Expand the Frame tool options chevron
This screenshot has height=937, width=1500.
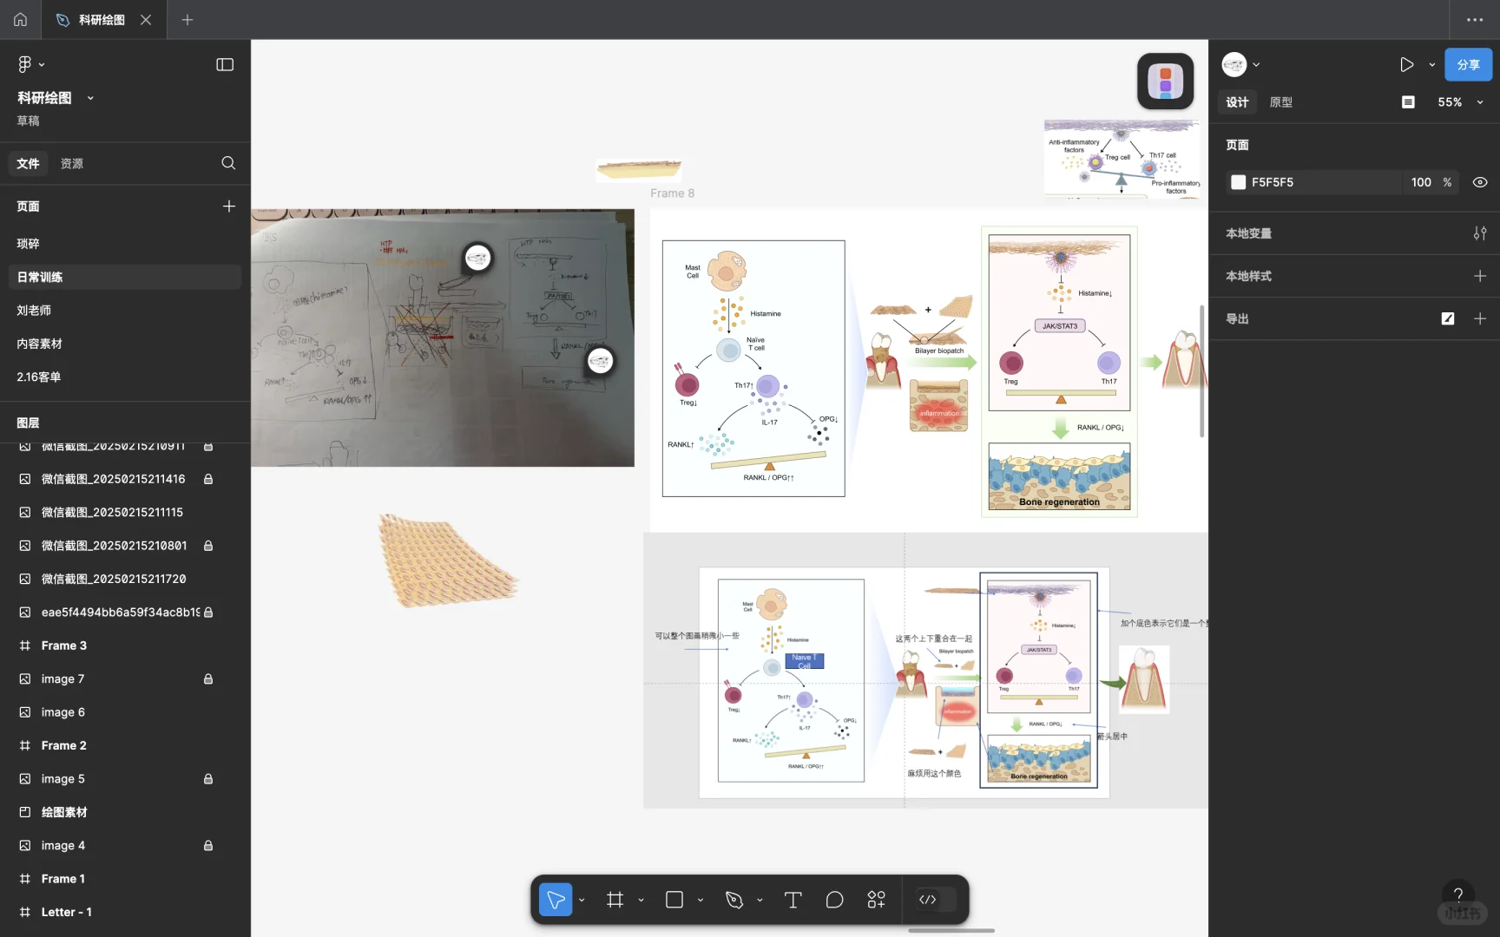coord(641,901)
